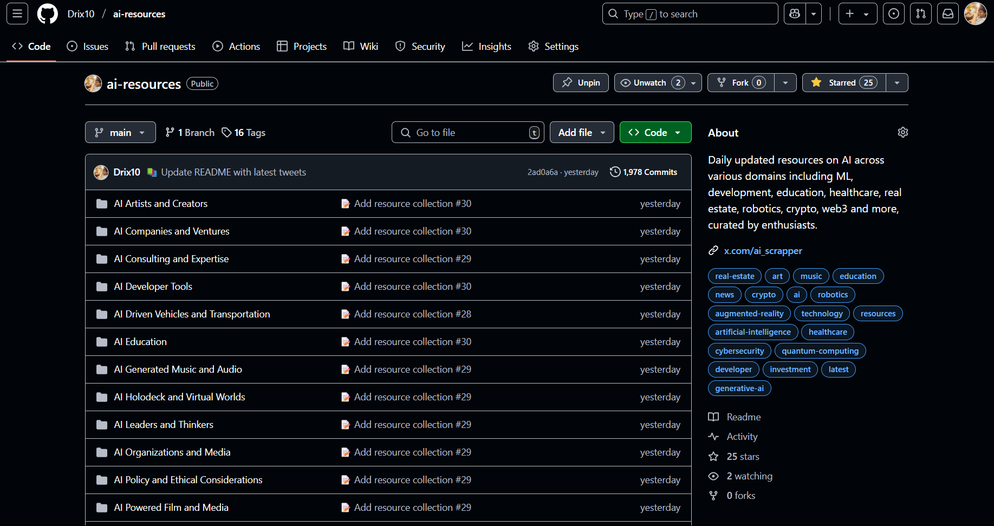994x526 pixels.
Task: Select the quantum-computing topic tag
Action: [820, 351]
